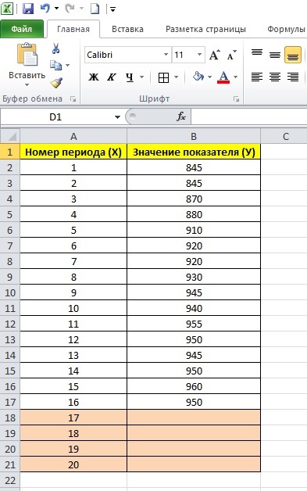Activate the Format Painter brush

tap(56, 83)
